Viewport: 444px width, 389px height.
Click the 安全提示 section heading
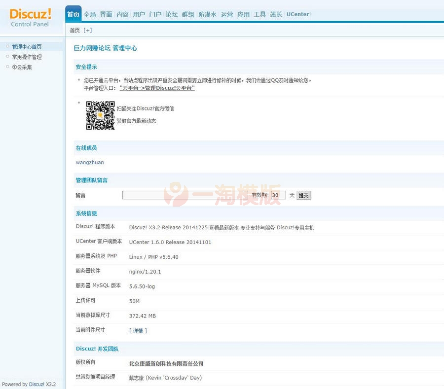coord(86,67)
